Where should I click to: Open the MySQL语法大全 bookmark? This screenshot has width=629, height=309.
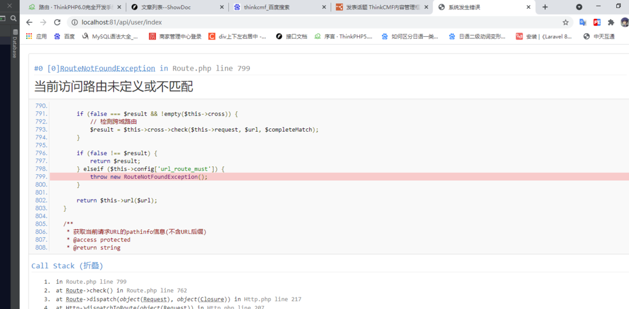click(110, 37)
